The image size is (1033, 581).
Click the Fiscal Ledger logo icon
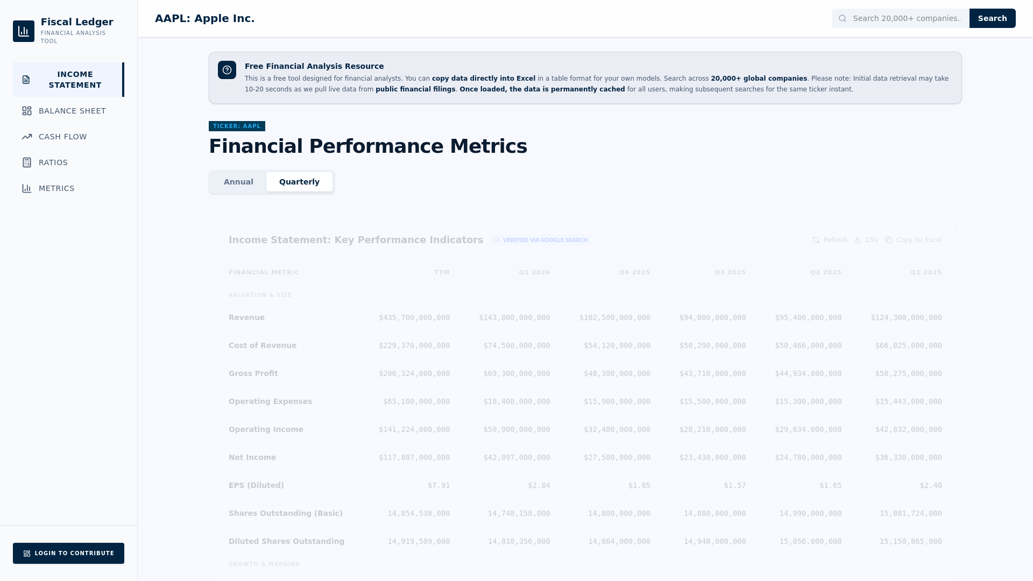(24, 31)
